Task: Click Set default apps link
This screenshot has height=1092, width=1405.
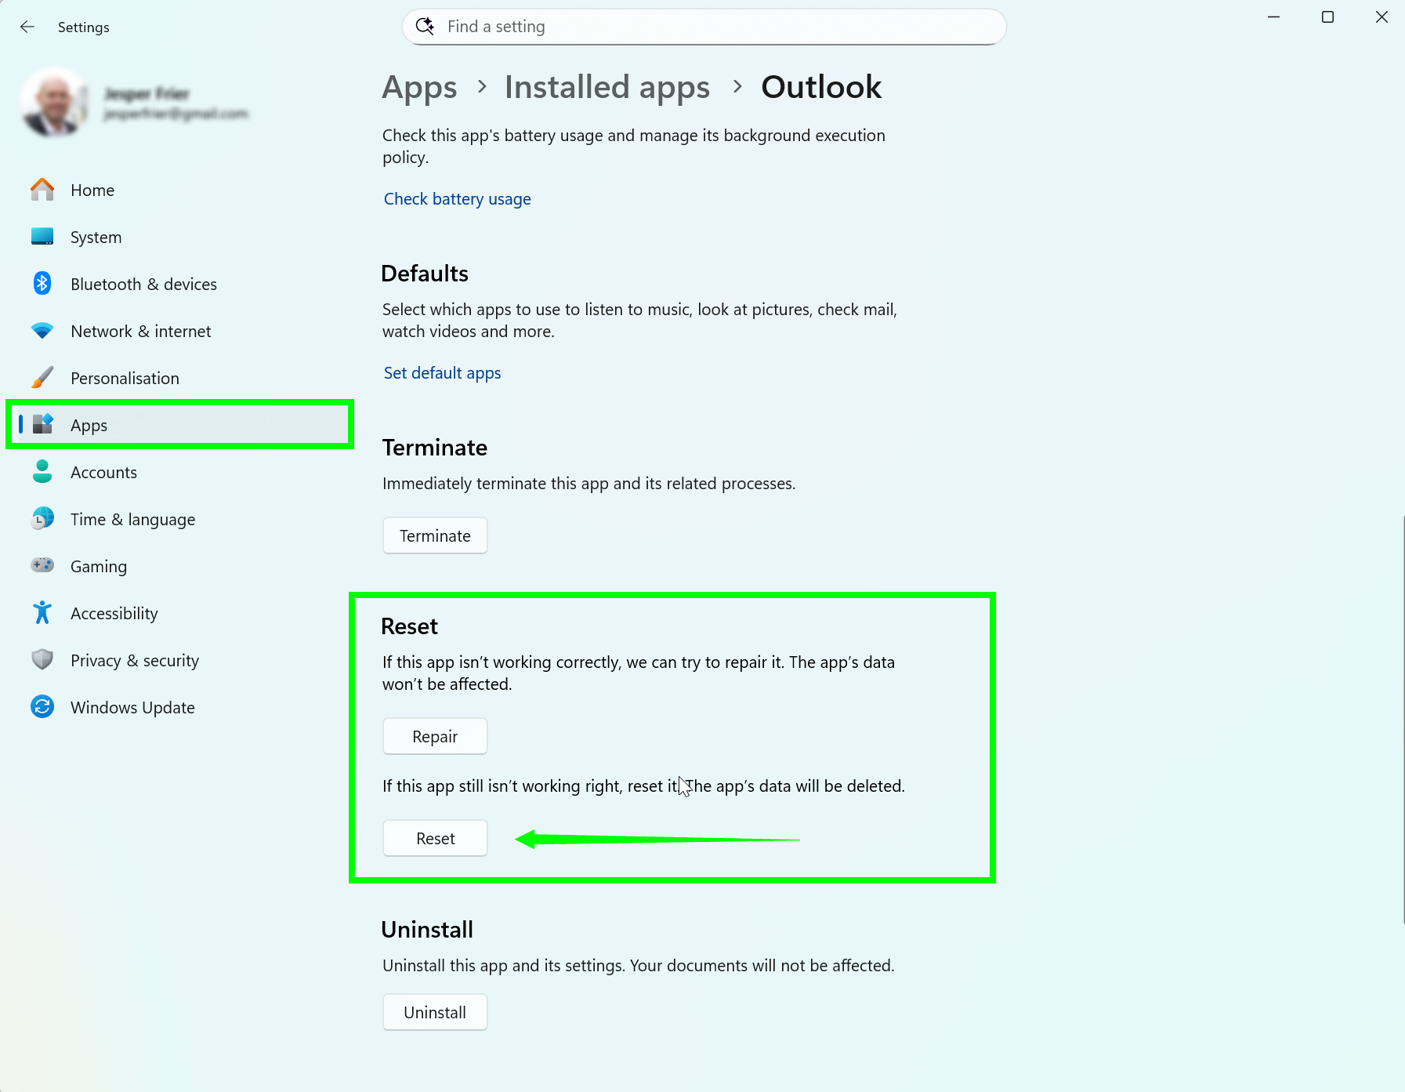Action: point(442,373)
